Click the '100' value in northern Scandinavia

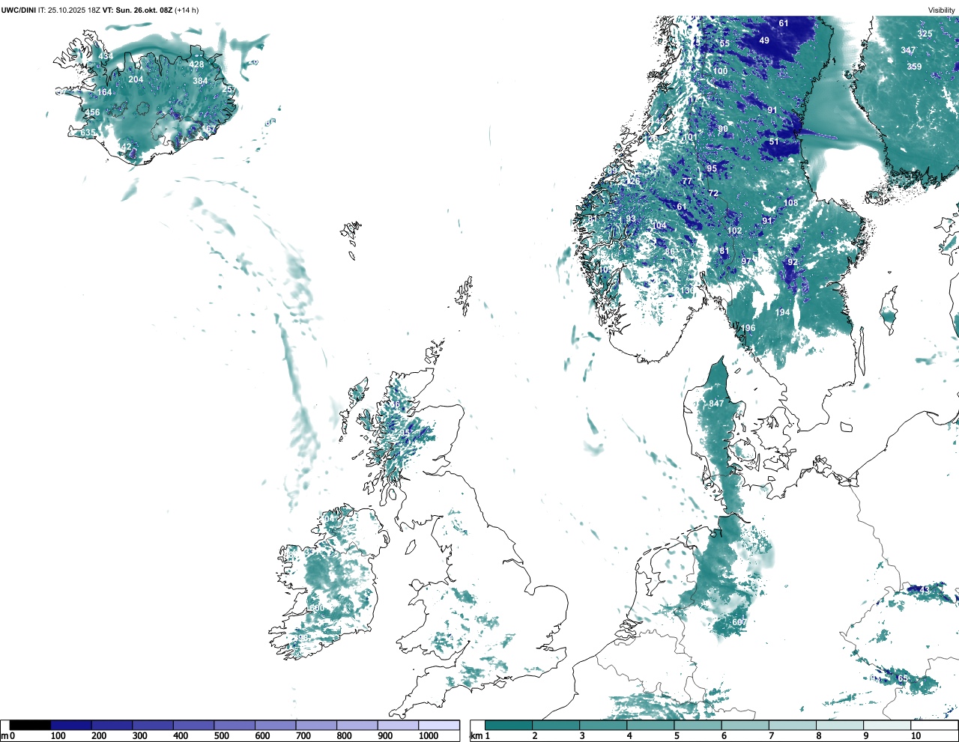(720, 71)
